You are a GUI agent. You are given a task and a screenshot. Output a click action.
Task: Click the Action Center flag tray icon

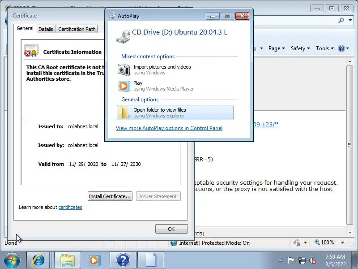(x=291, y=260)
